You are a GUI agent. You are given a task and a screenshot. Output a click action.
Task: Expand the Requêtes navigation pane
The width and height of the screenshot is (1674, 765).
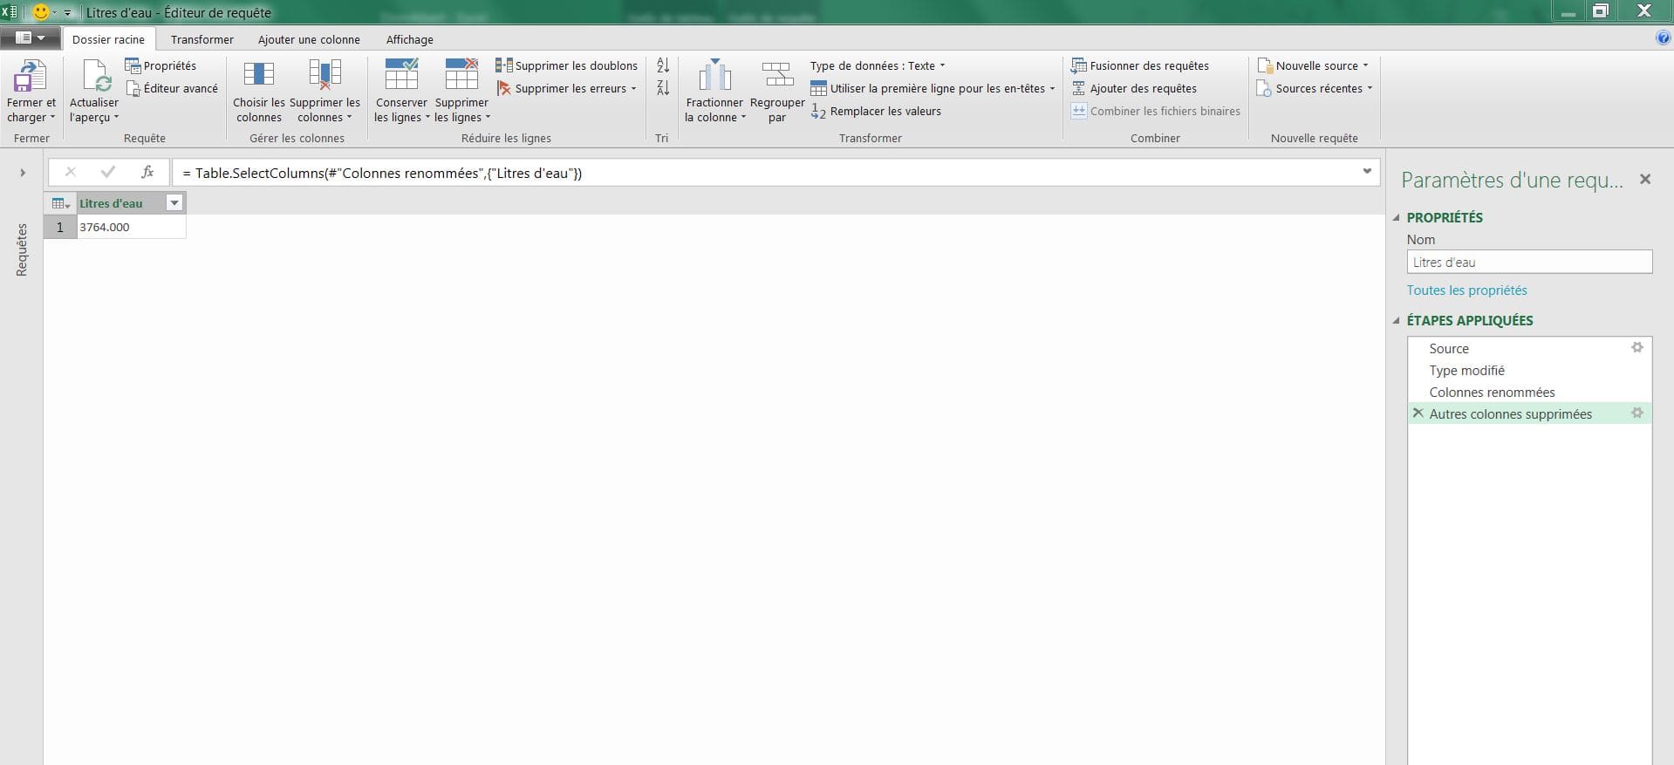coord(23,173)
